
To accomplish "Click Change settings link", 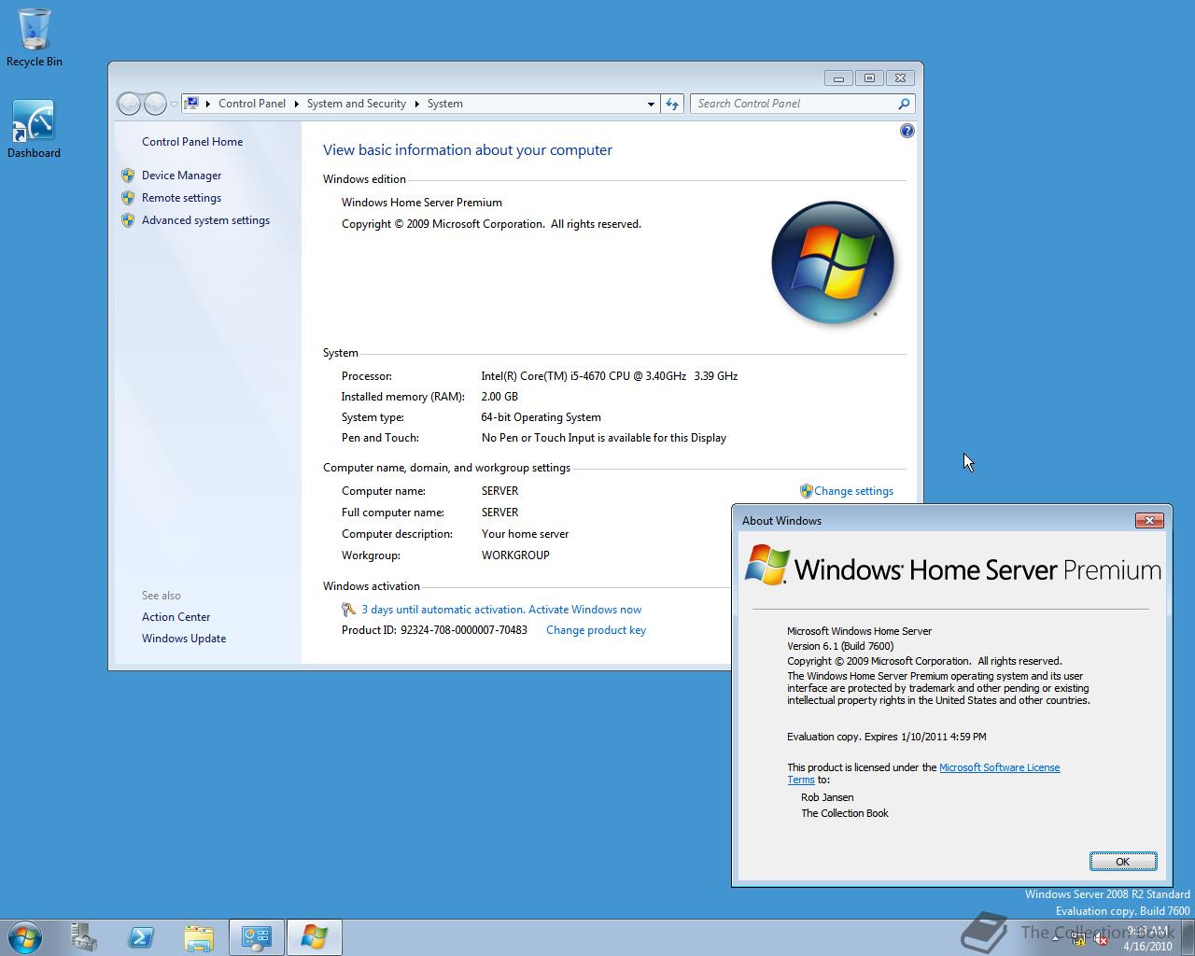I will (x=854, y=491).
